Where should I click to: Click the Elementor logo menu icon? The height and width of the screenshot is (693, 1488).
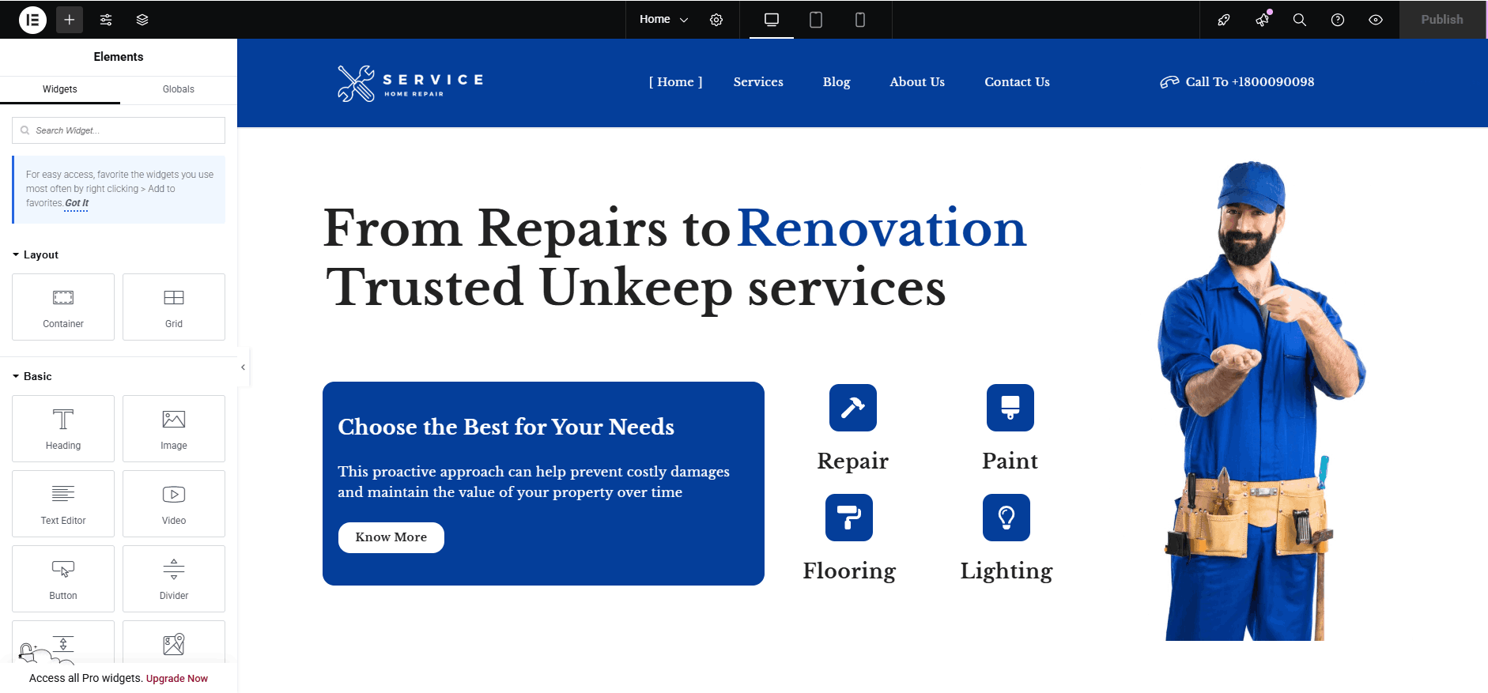(32, 20)
